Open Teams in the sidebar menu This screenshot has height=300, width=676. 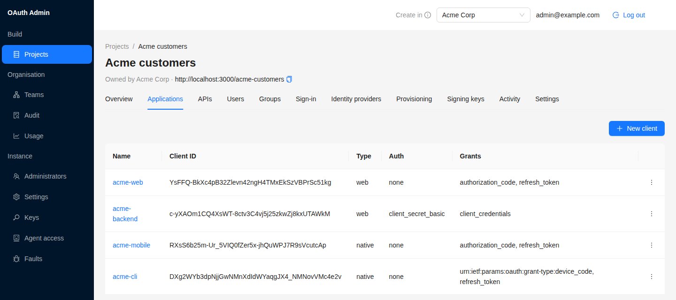click(47, 95)
